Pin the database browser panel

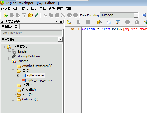pos(56,22)
